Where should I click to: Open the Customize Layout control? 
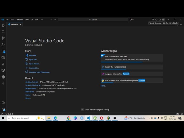click(153, 20)
